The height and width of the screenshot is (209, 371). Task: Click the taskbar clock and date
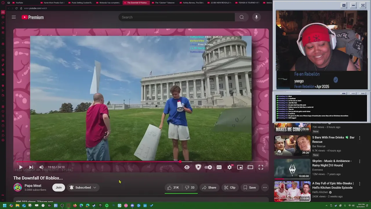tap(361, 206)
